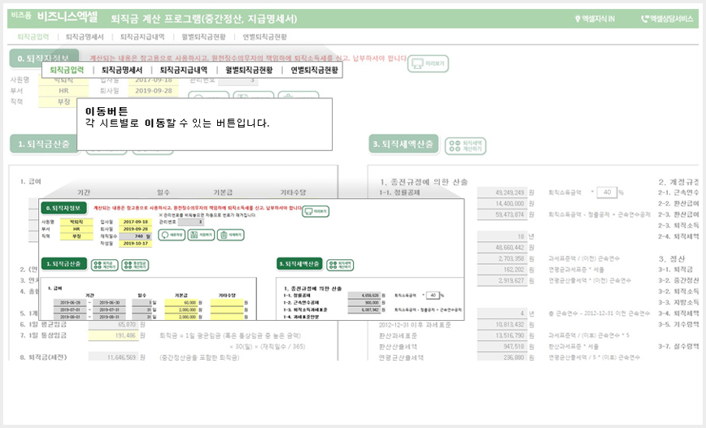This screenshot has width=706, height=428.
Task: Click the faded yellow 191,486 통상임금 cell
Action: (x=114, y=335)
